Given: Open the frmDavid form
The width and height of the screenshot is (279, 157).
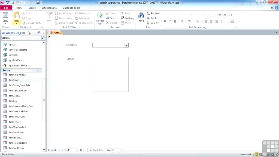Looking at the screenshot, I should click(x=14, y=80).
